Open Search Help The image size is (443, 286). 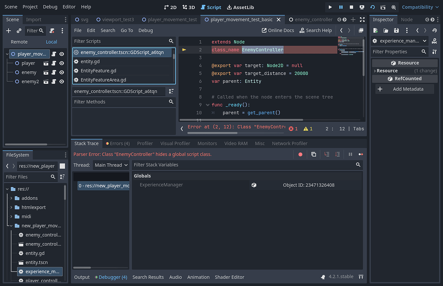pos(315,30)
